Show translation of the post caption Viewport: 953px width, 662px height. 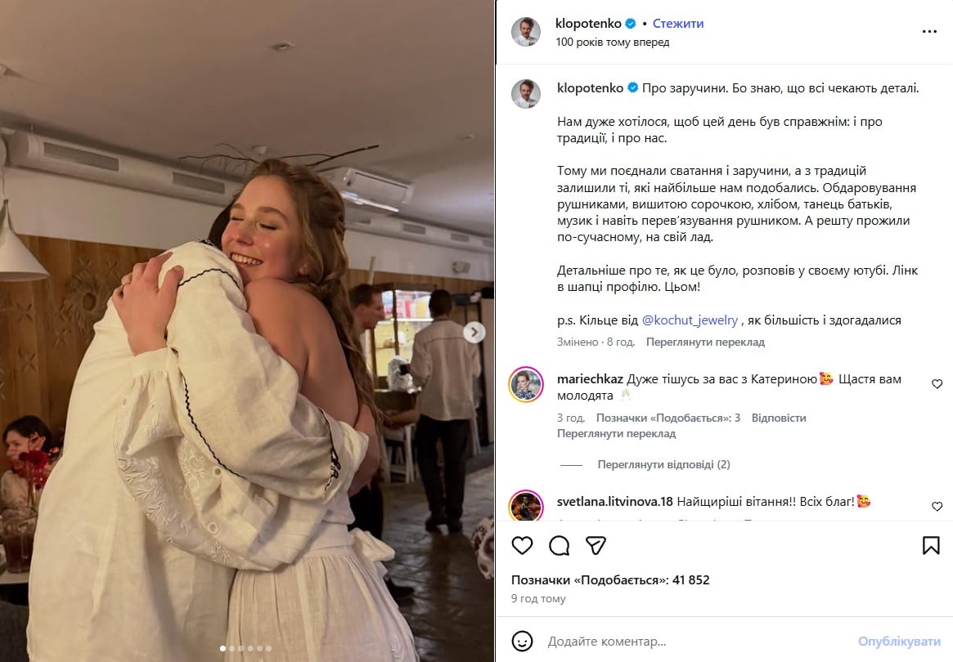point(705,342)
